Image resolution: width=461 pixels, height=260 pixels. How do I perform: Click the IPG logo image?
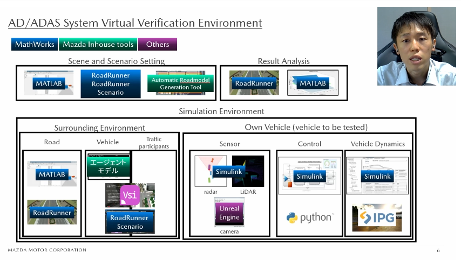coord(377,217)
